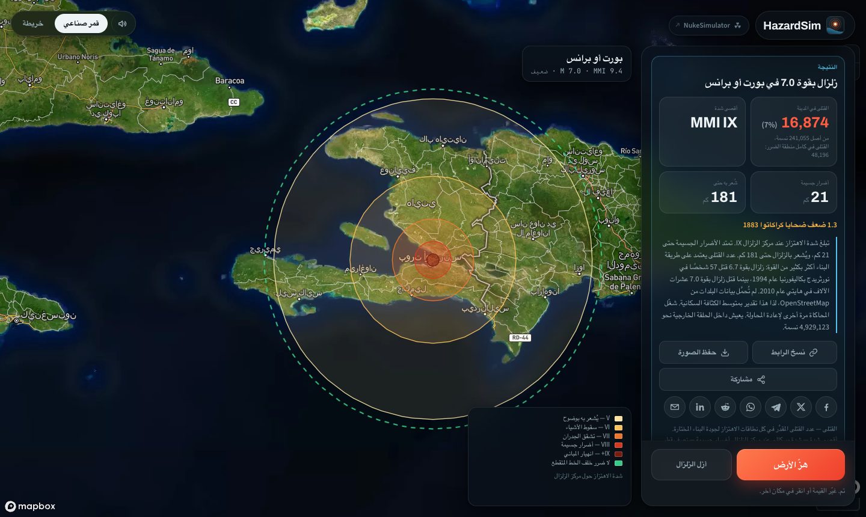The width and height of the screenshot is (866, 517).
Task: Open the NukeSimulator link
Action: pyautogui.click(x=708, y=25)
